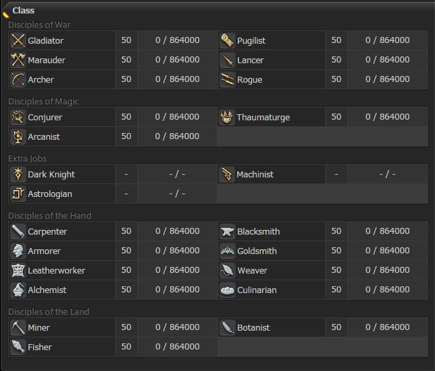
Task: Select the Pugilist fist icon
Action: (x=228, y=40)
